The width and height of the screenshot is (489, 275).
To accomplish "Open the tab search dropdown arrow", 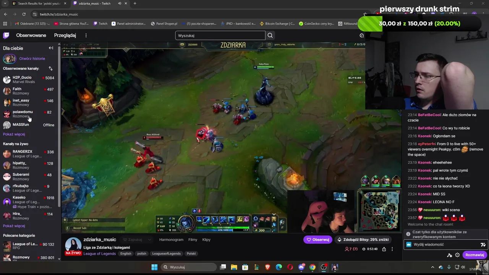I will coord(5,3).
